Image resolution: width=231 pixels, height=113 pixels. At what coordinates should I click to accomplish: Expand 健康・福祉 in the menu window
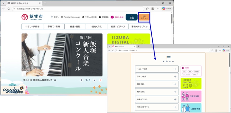coord(157,84)
